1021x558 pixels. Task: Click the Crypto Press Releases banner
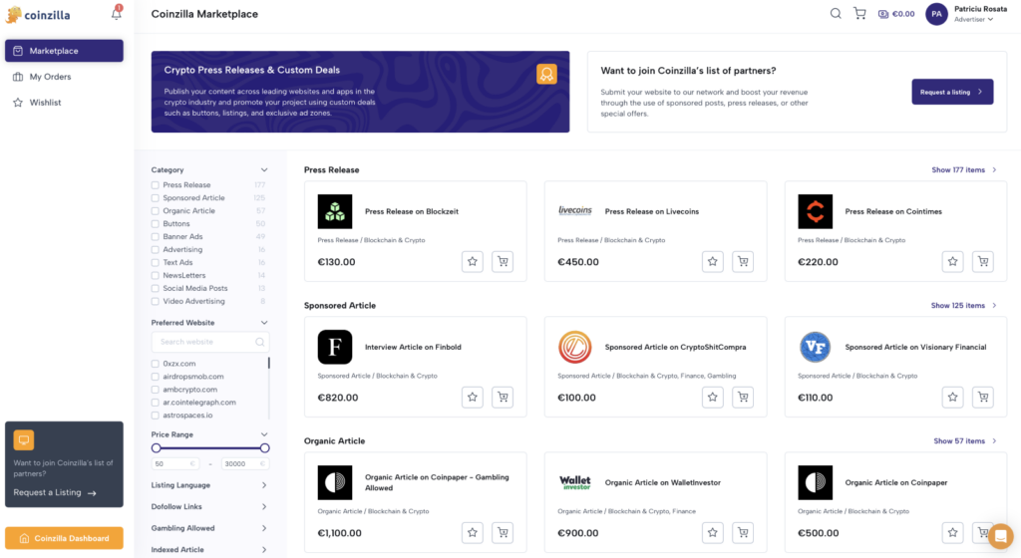[x=360, y=92]
